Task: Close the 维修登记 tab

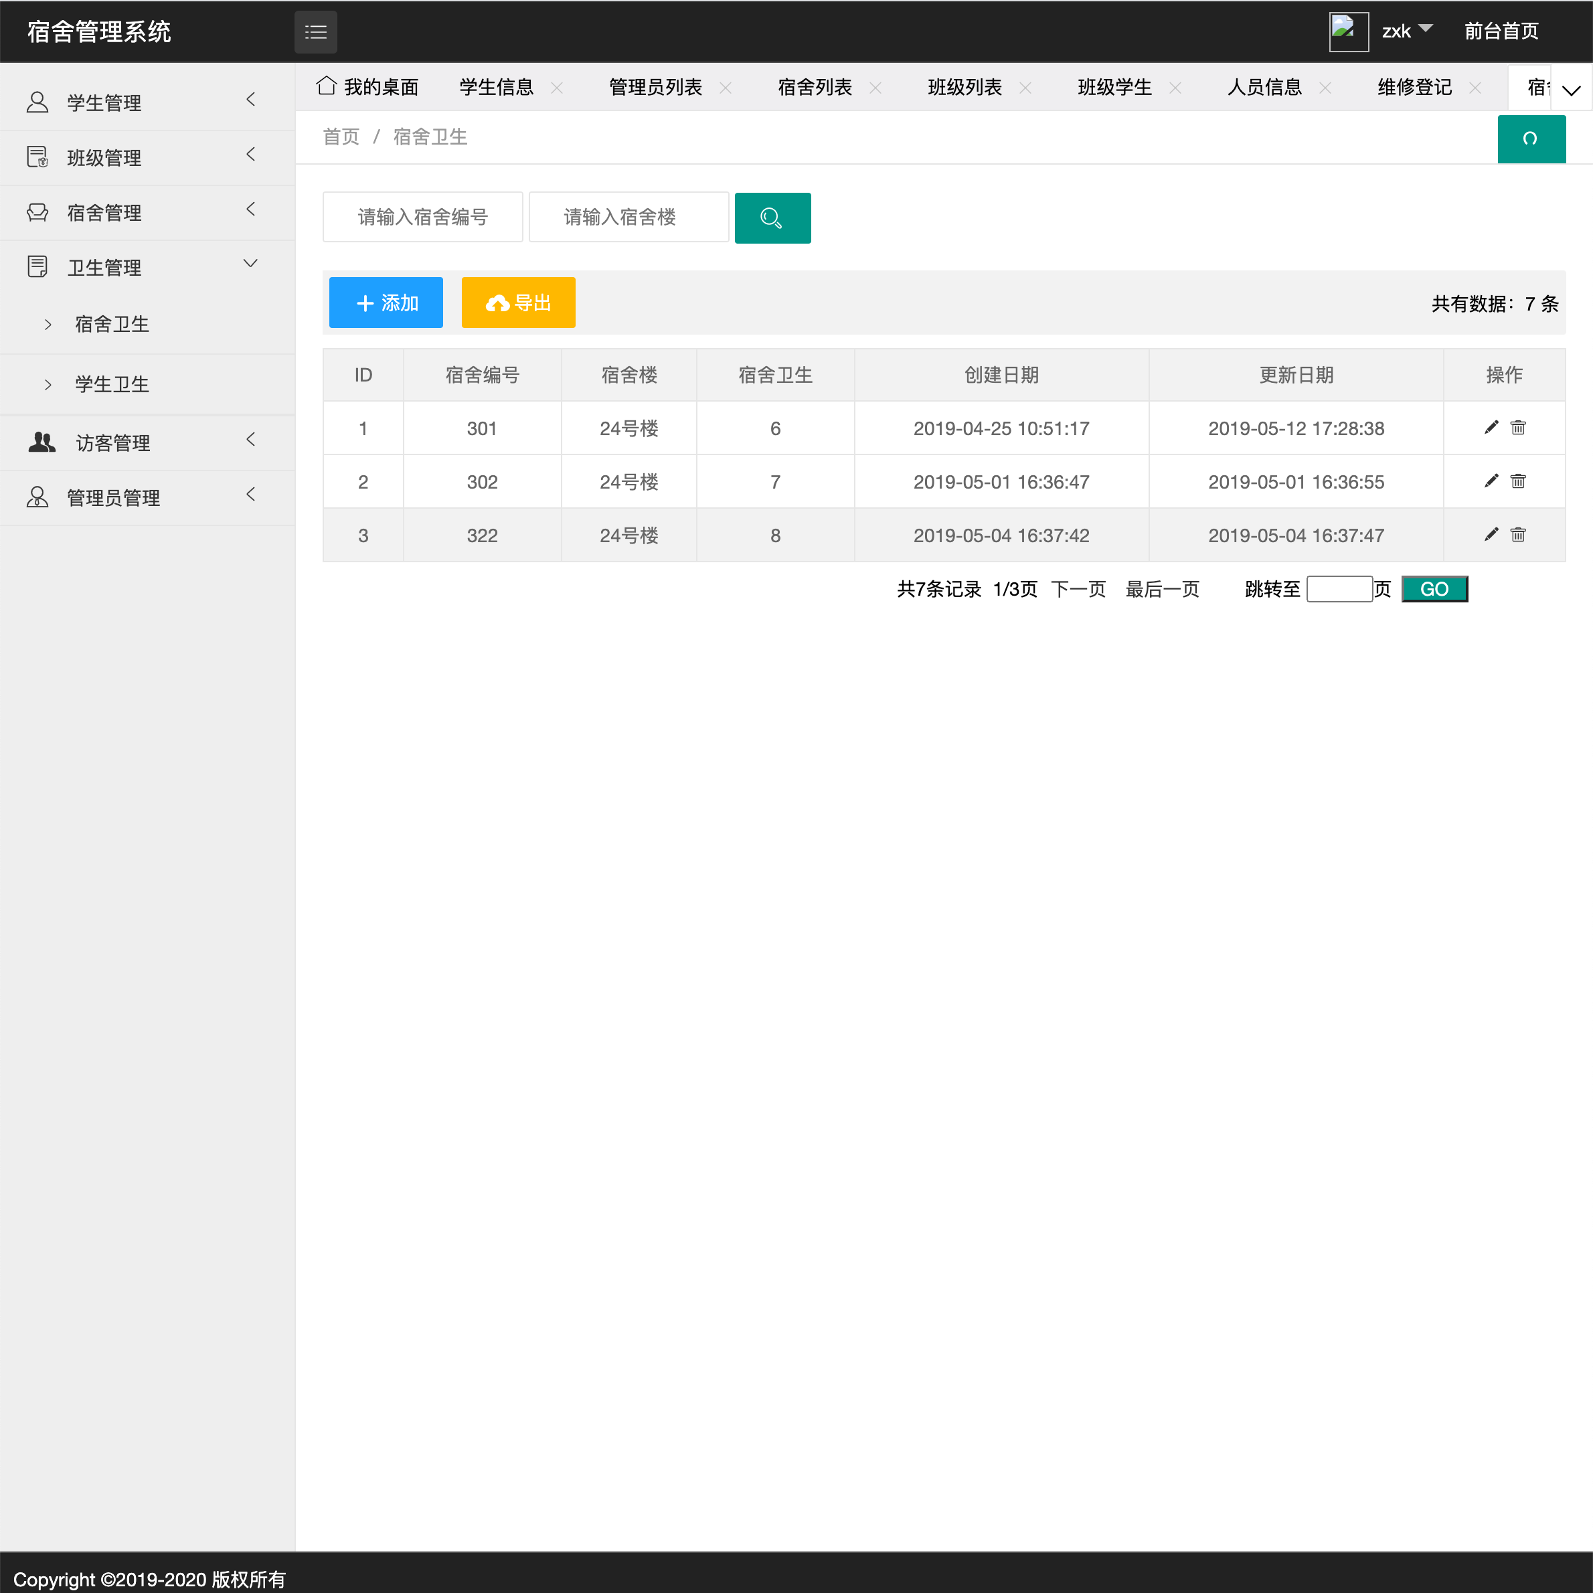Action: click(1475, 88)
